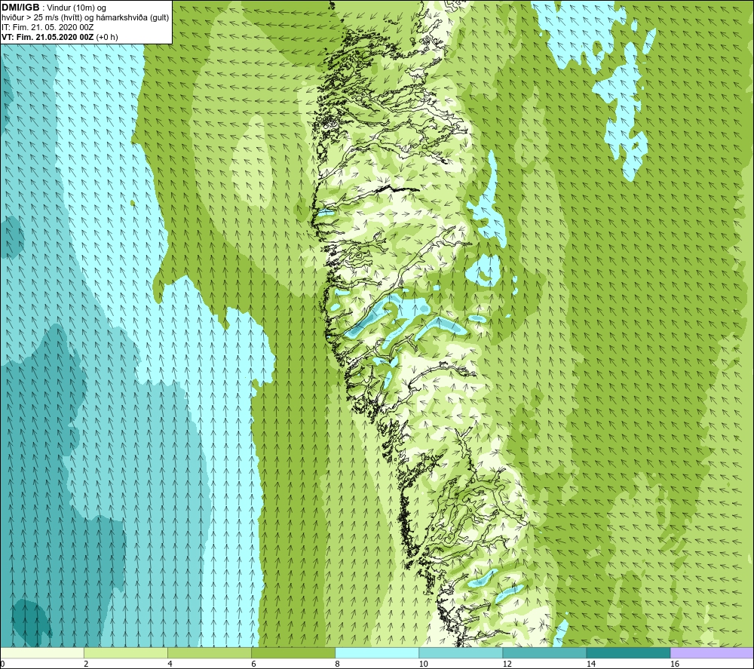The image size is (754, 669).
Task: Click the purple legend swatch above 16
Action: pos(712,652)
